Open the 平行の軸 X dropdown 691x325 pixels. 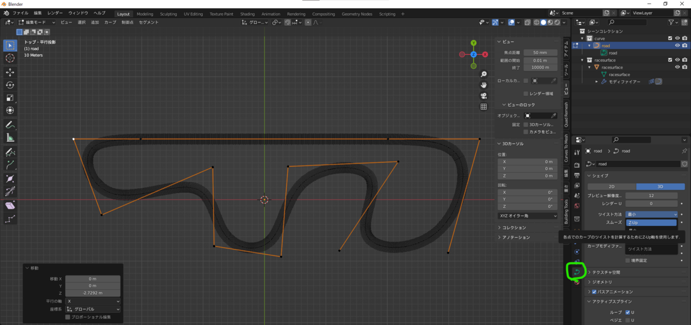[93, 301]
